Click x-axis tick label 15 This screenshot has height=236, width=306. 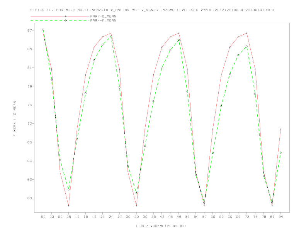point(85,217)
